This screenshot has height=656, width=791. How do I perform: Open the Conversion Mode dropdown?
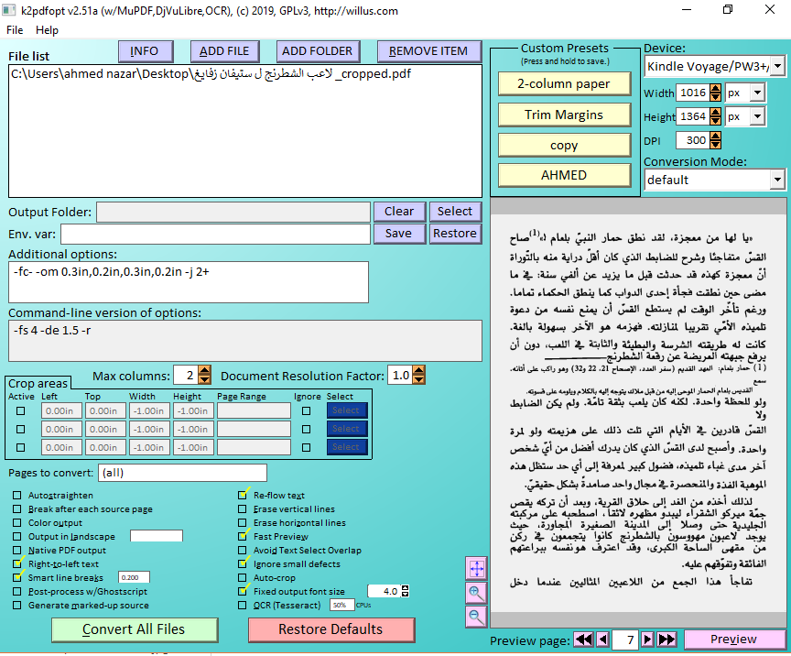(x=777, y=180)
